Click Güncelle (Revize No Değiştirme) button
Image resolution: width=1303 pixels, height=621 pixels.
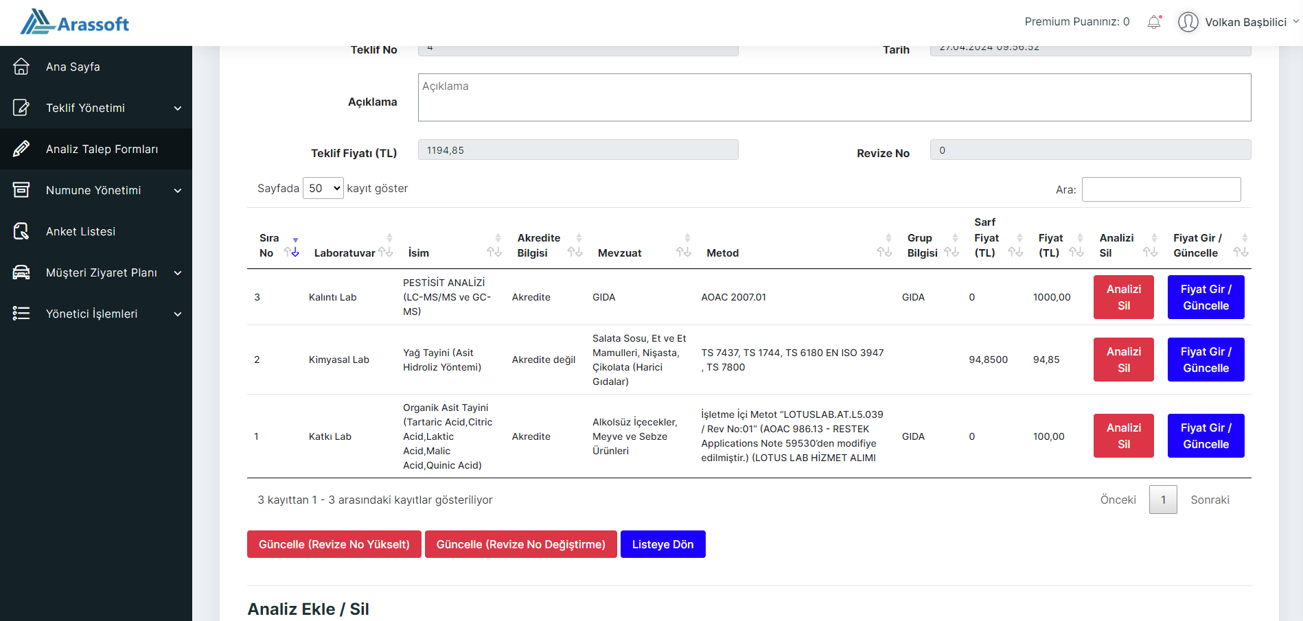(521, 544)
